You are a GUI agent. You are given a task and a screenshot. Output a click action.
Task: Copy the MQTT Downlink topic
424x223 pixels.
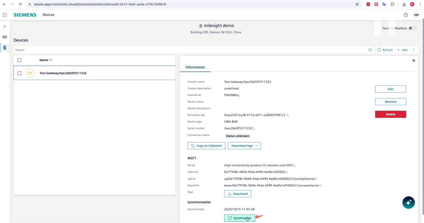click(x=320, y=186)
